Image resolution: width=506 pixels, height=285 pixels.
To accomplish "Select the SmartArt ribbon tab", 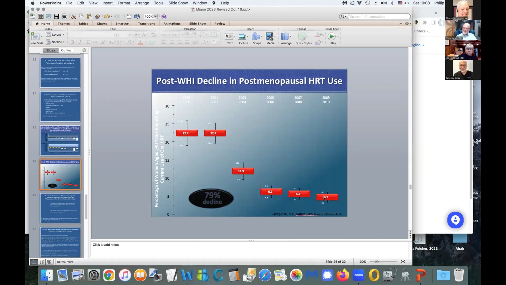I will pos(123,24).
